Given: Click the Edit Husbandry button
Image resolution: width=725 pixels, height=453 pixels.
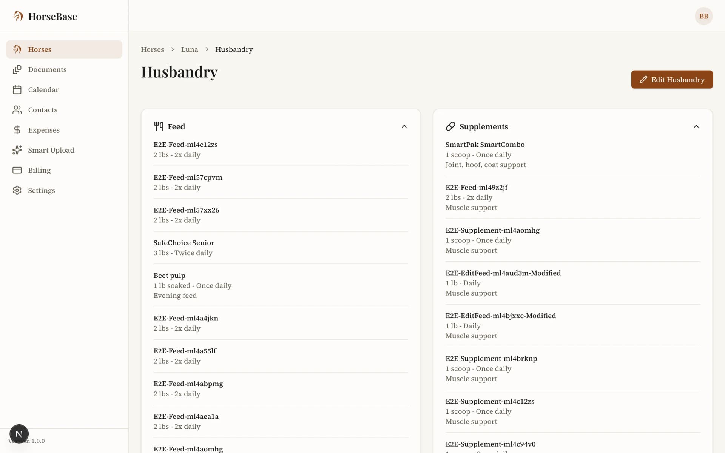Looking at the screenshot, I should pyautogui.click(x=672, y=80).
